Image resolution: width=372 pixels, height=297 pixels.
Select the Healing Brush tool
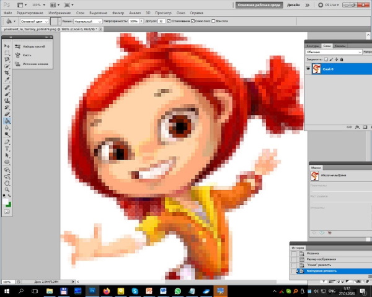pos(7,87)
